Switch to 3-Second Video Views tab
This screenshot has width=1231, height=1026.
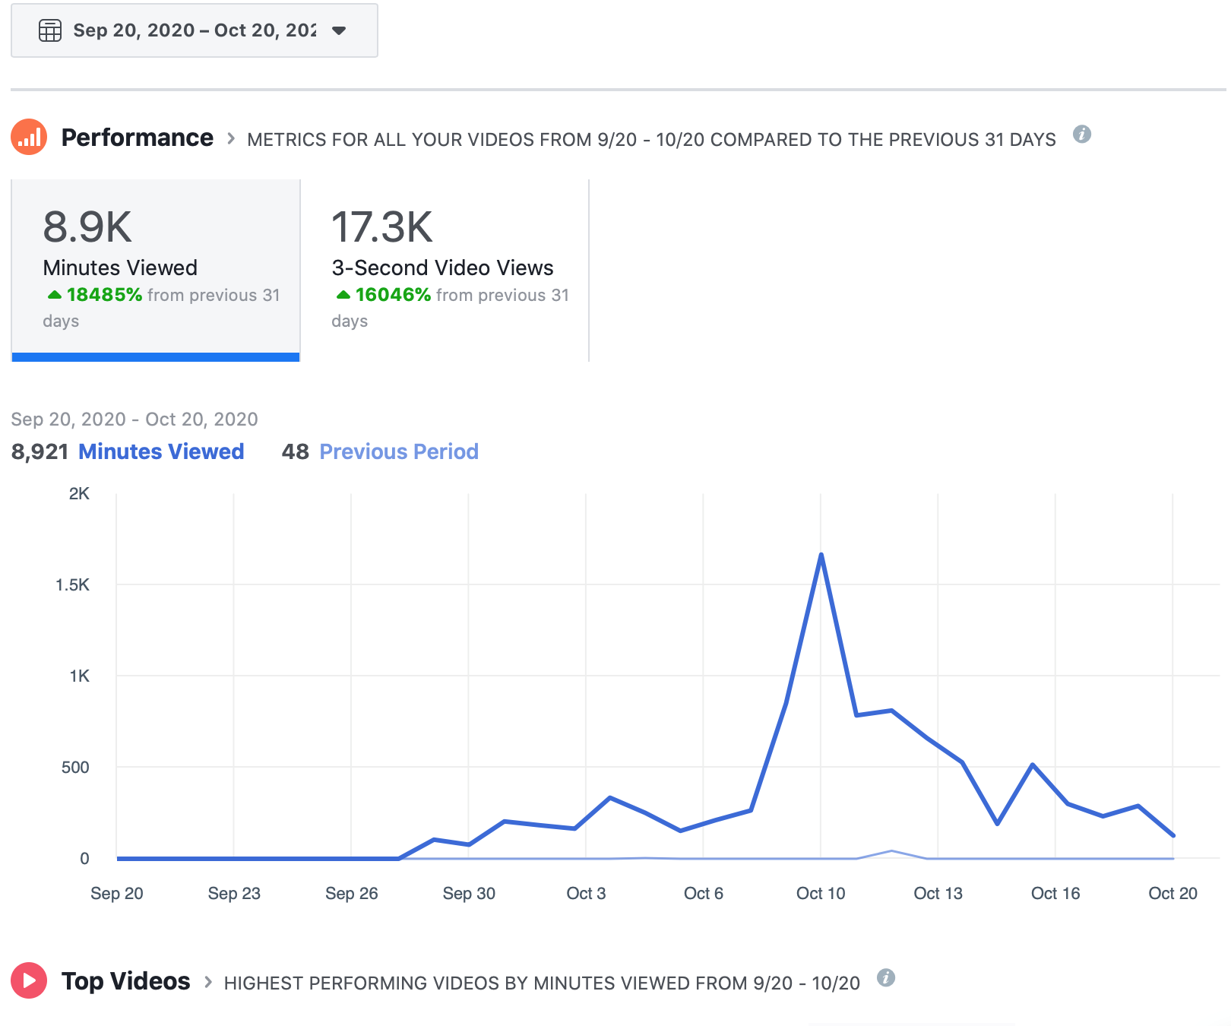point(445,270)
